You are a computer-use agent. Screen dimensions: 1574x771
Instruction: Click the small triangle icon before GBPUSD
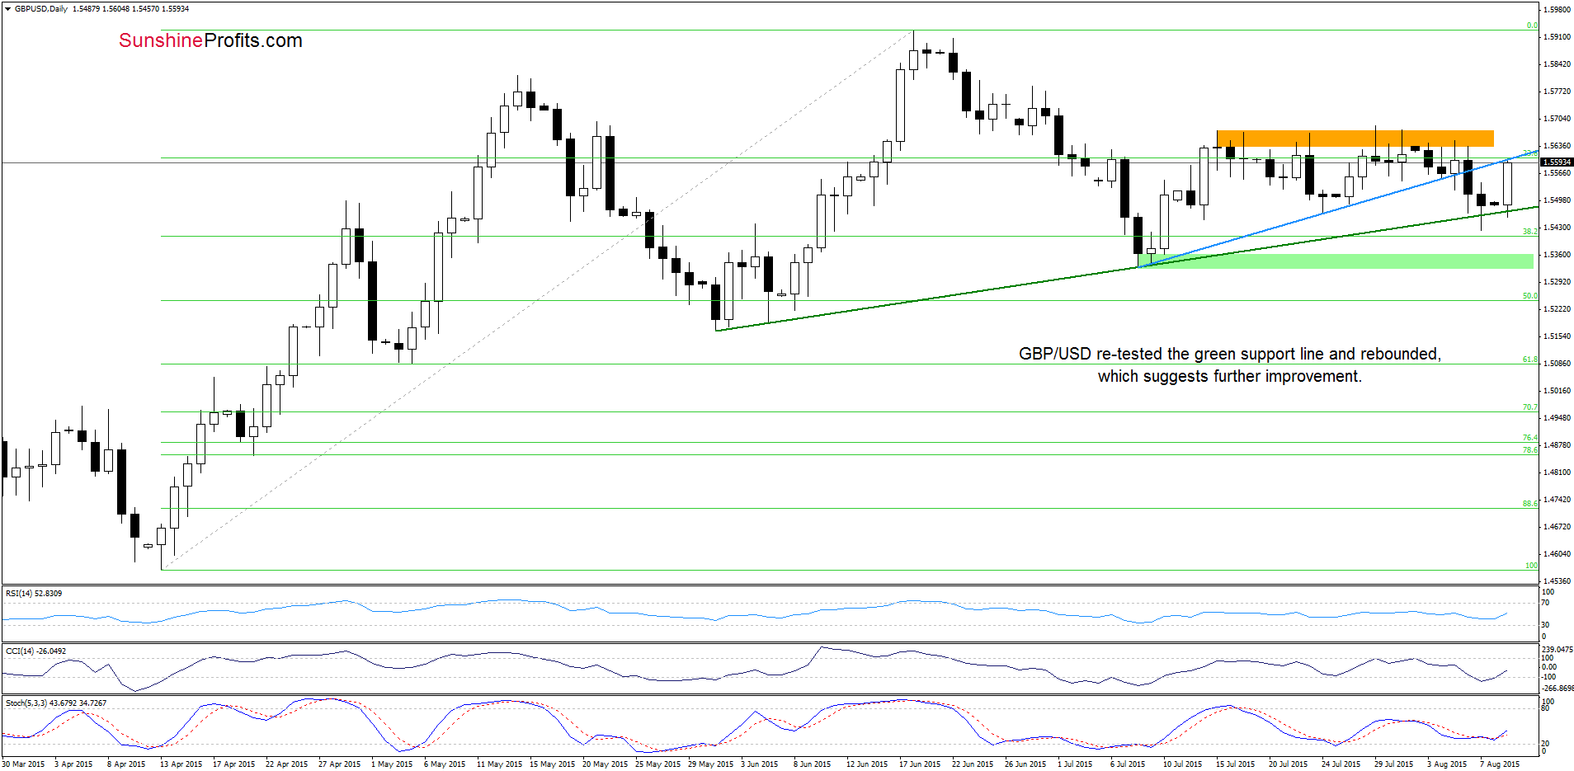pos(7,9)
